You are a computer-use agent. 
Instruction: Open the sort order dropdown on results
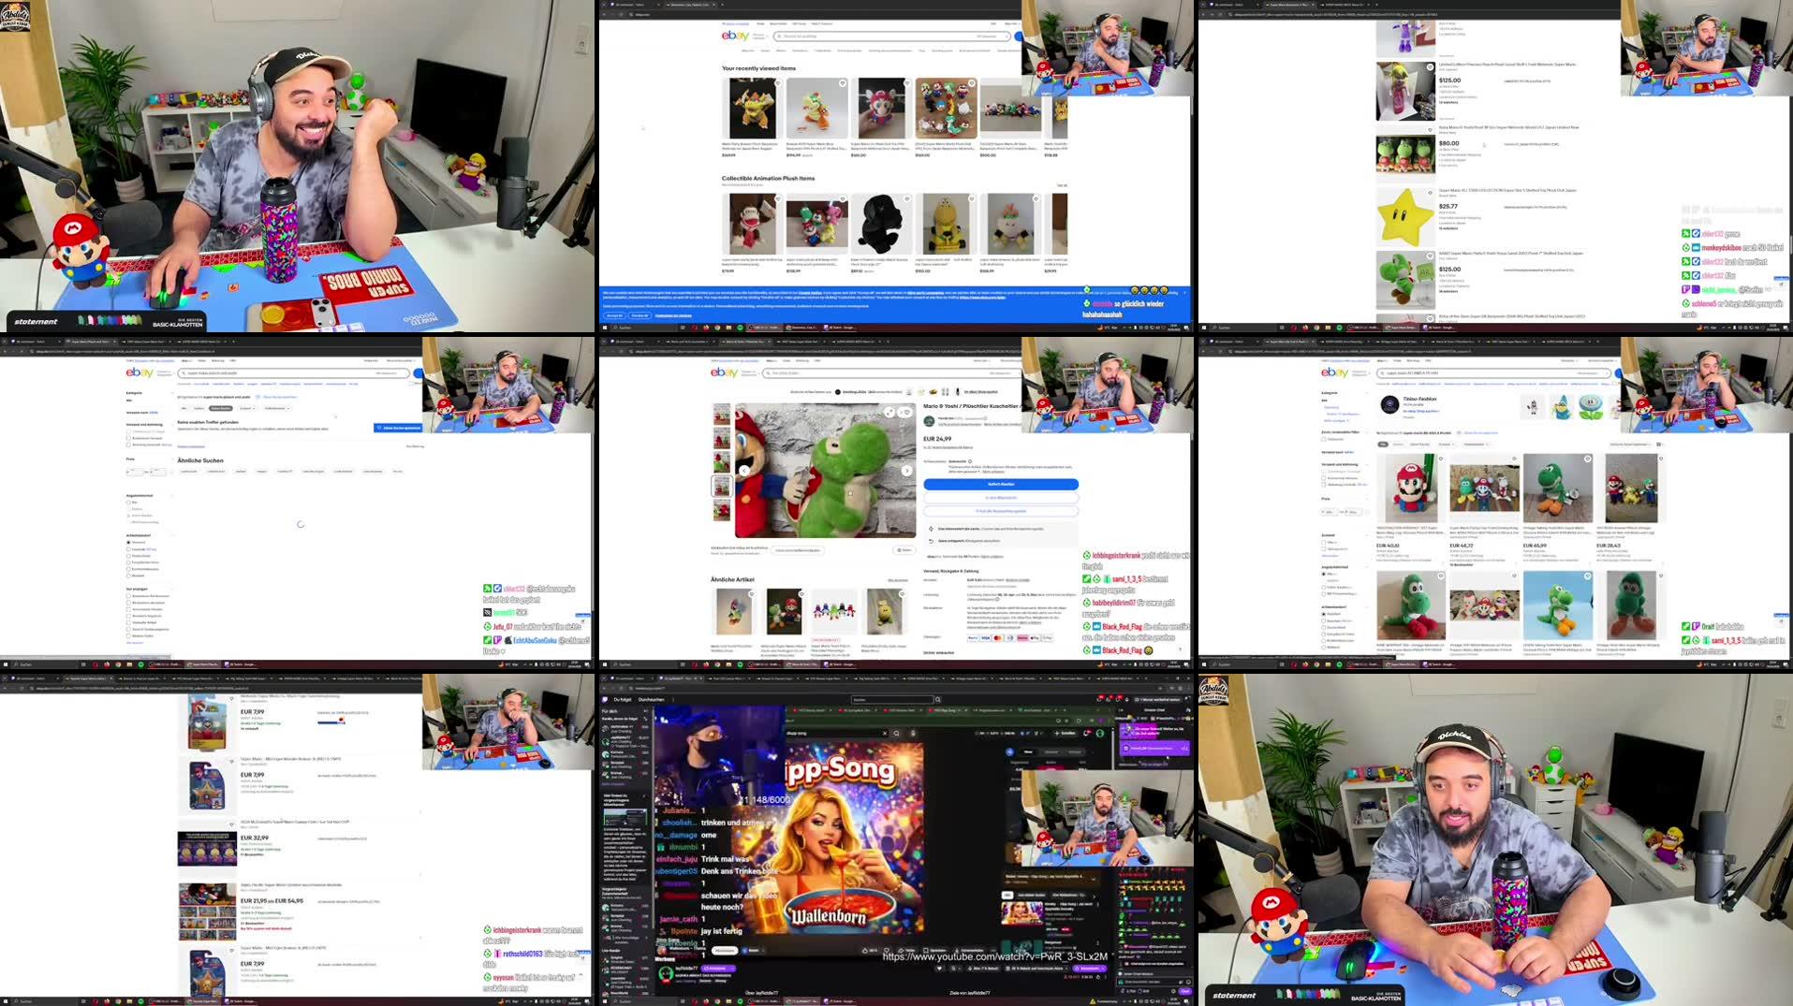point(1629,444)
